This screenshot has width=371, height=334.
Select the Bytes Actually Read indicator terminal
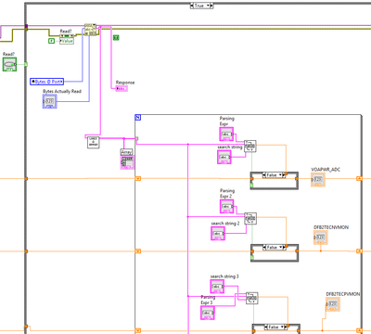click(x=49, y=101)
